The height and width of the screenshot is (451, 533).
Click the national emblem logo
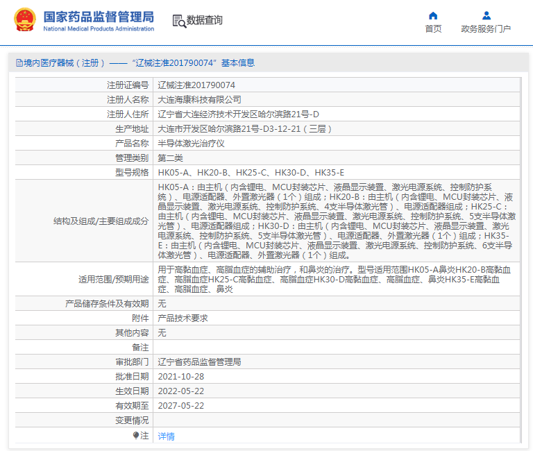(x=25, y=19)
